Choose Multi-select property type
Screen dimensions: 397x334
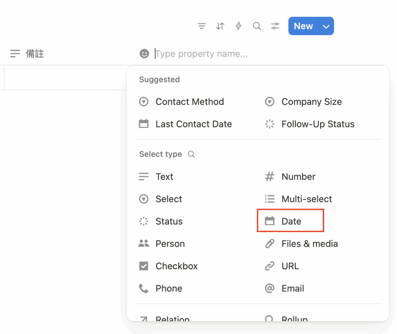(306, 199)
